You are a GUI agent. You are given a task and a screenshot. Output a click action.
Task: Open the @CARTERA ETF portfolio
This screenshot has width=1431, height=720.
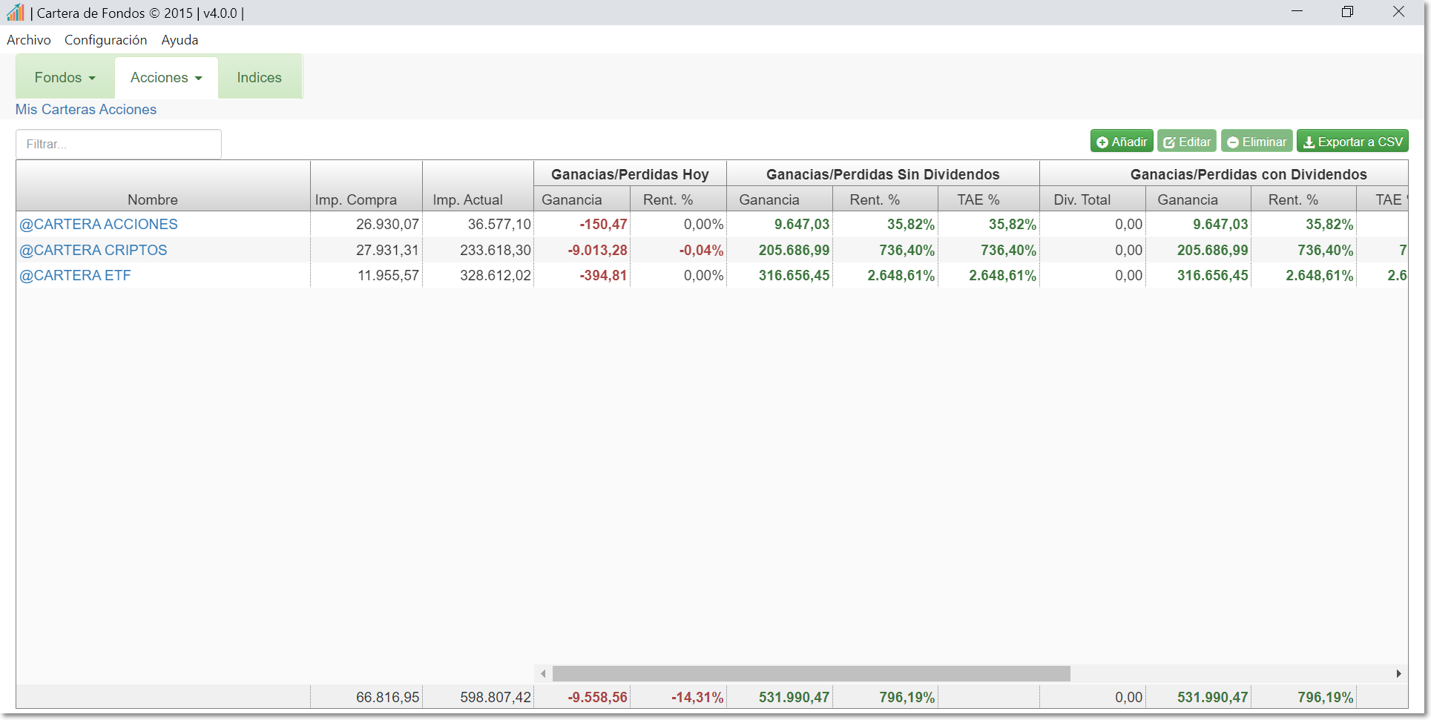pos(75,275)
